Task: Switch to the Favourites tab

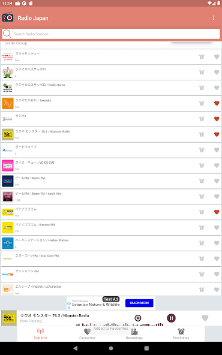Action: click(87, 334)
